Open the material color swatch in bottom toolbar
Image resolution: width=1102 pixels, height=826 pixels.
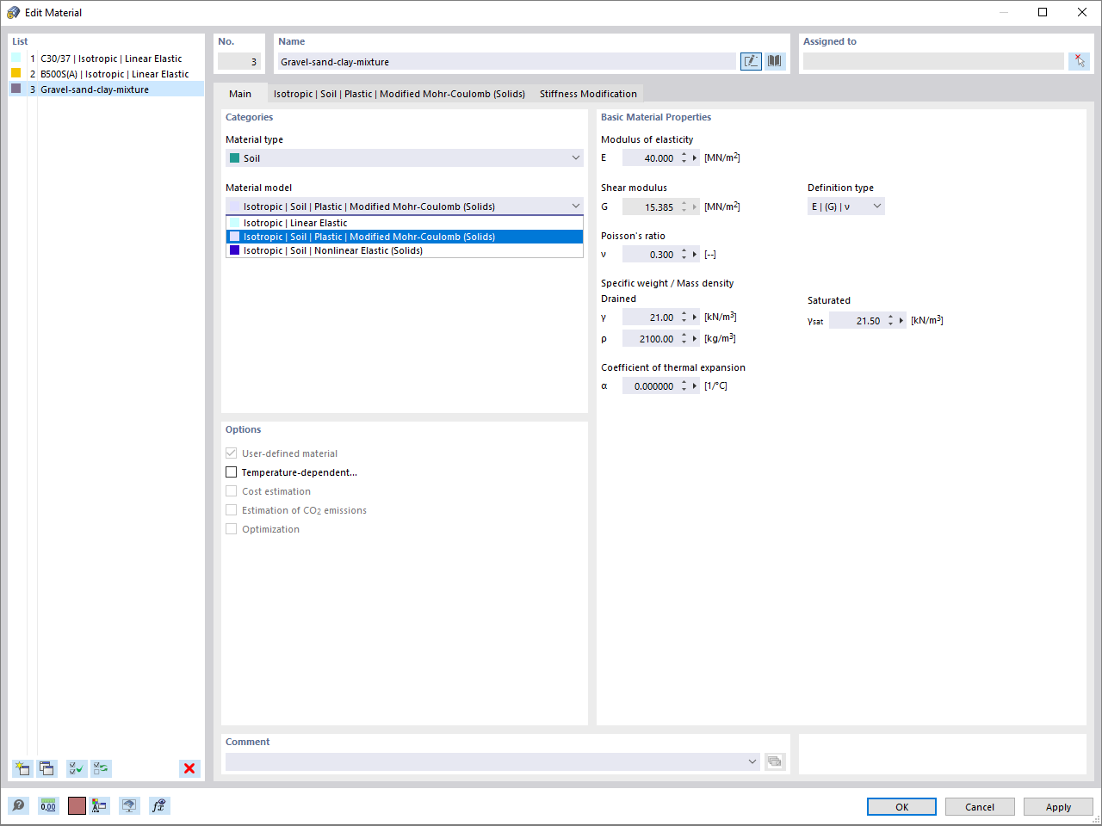77,805
